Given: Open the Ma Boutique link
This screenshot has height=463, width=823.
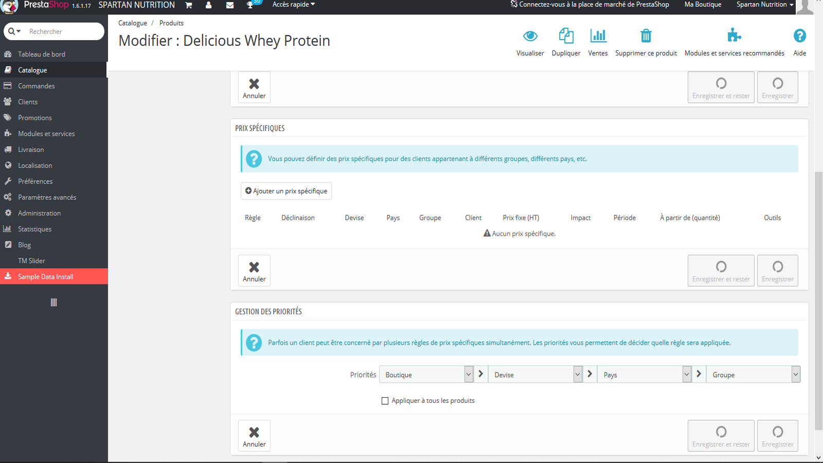Looking at the screenshot, I should [703, 5].
